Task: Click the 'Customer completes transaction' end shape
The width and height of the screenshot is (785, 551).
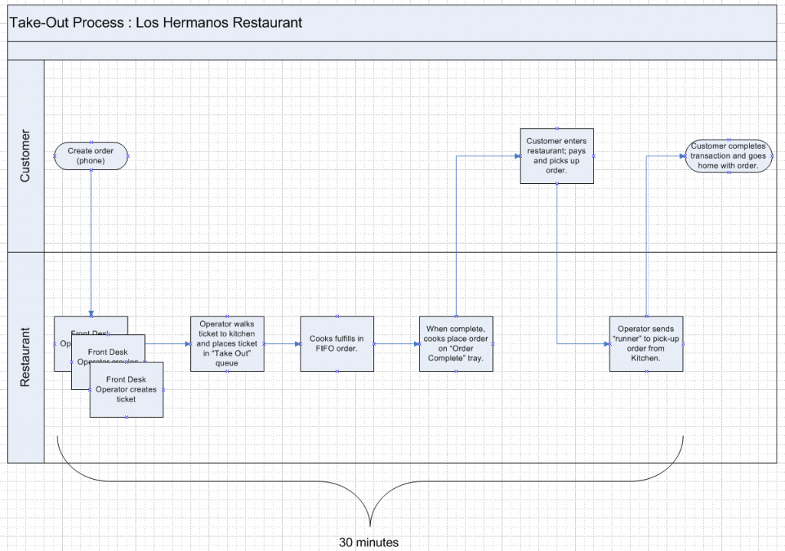Action: click(x=728, y=156)
